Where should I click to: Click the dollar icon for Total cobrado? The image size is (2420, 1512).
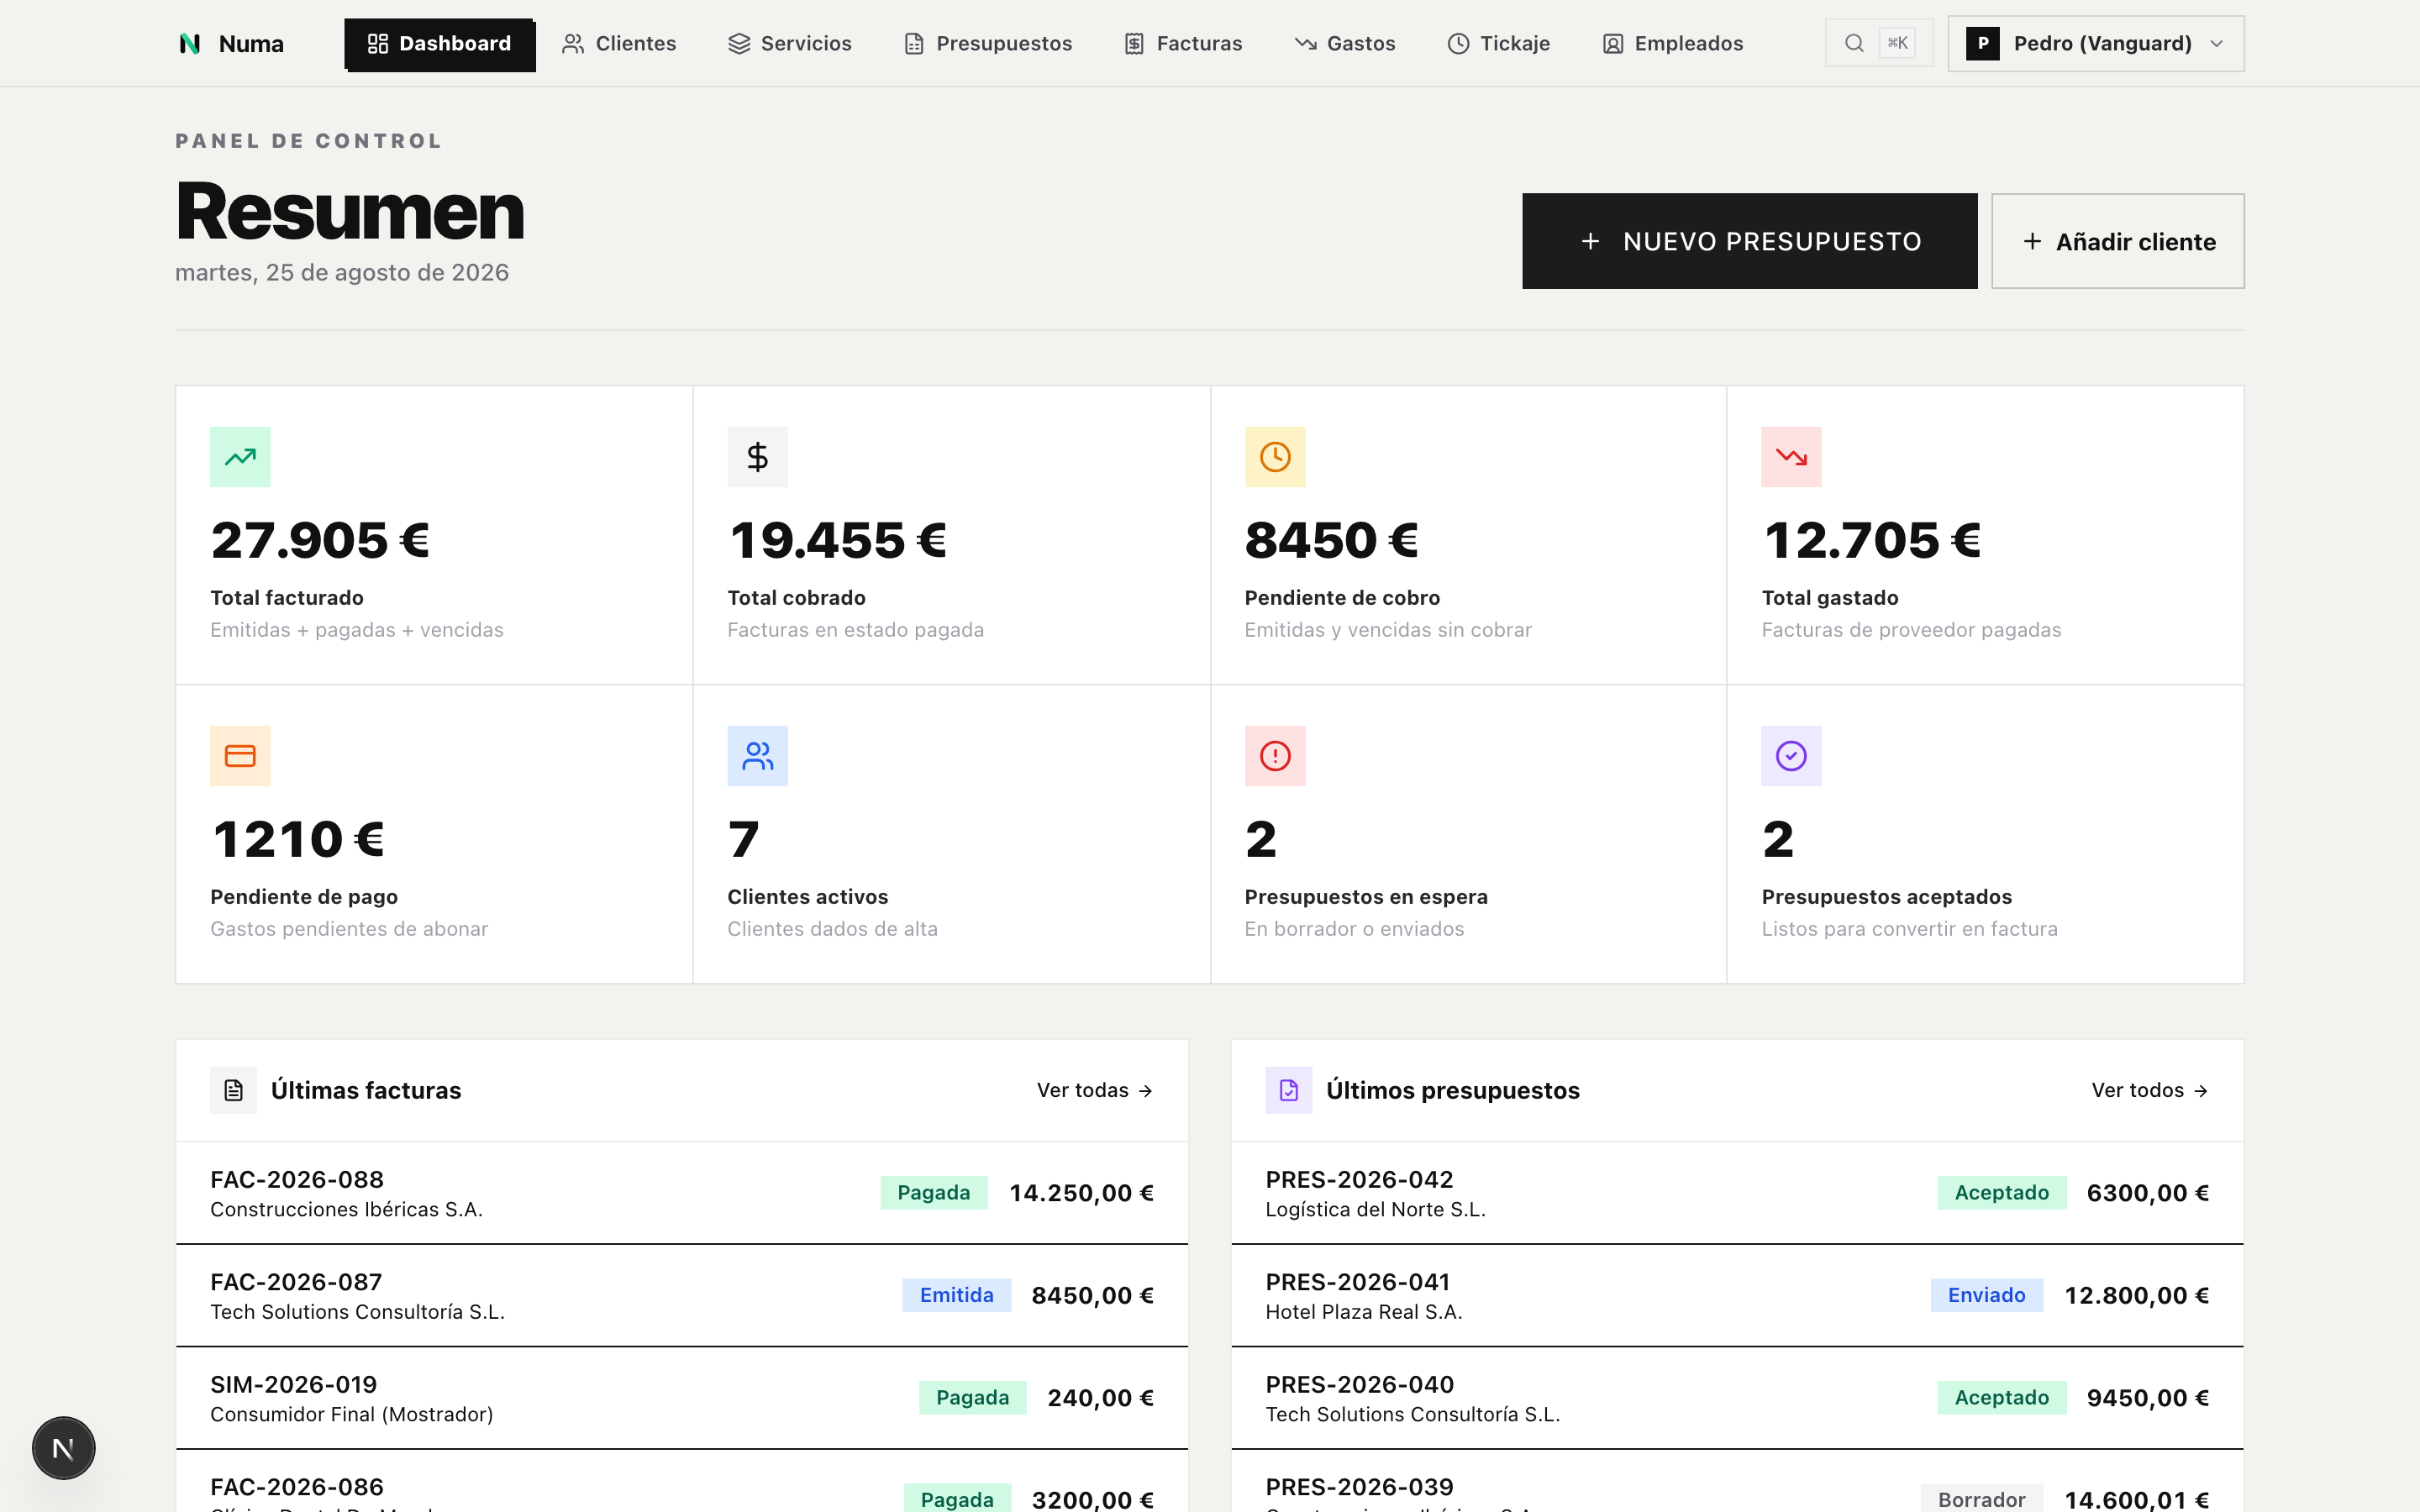757,457
